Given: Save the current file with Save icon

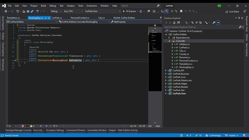Looking at the screenshot, I should click(28, 11).
